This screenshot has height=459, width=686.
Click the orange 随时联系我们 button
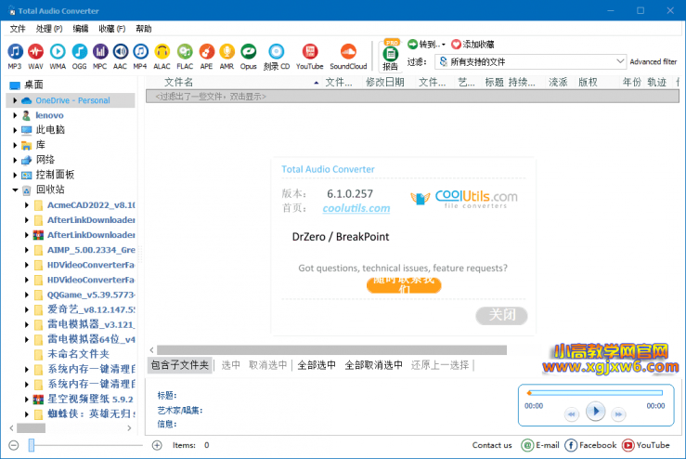(x=404, y=285)
